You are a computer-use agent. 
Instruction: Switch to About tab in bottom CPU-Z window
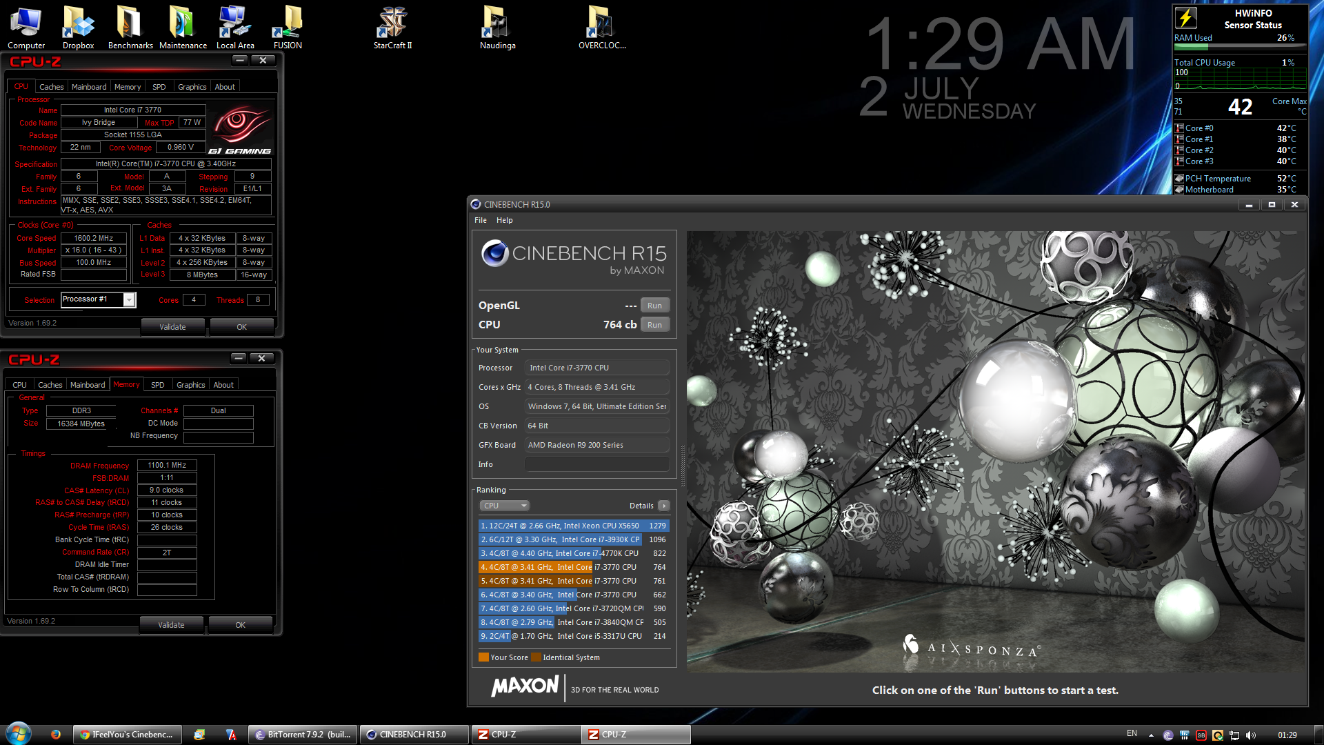click(x=223, y=385)
